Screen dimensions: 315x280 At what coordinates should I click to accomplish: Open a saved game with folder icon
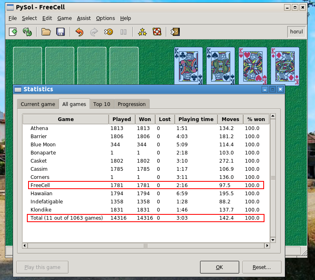[46, 32]
